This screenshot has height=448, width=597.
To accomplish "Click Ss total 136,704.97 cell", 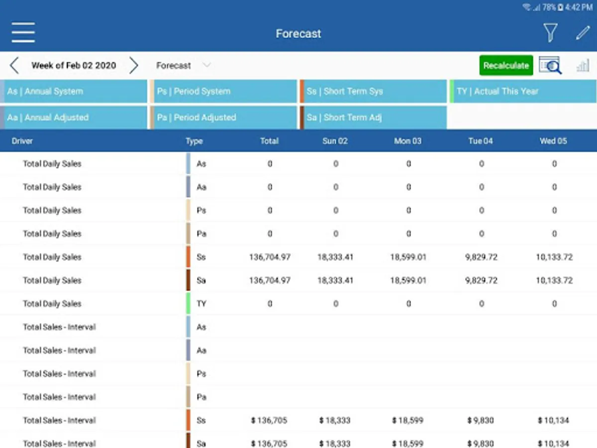I will [x=270, y=257].
